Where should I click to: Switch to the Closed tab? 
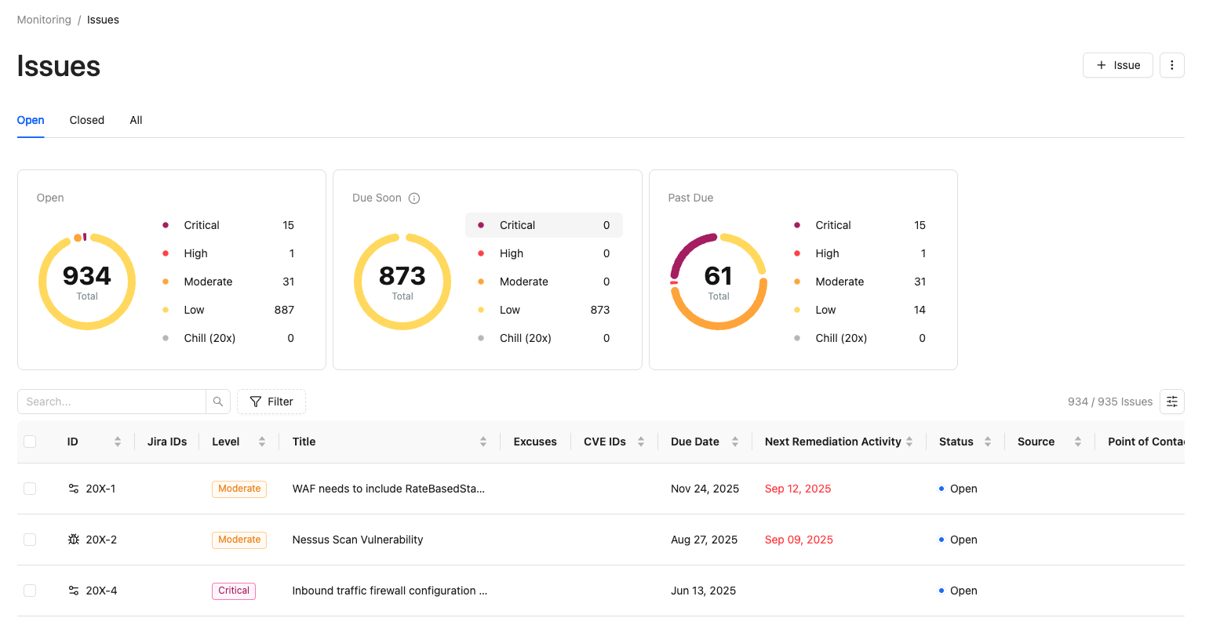pos(87,120)
